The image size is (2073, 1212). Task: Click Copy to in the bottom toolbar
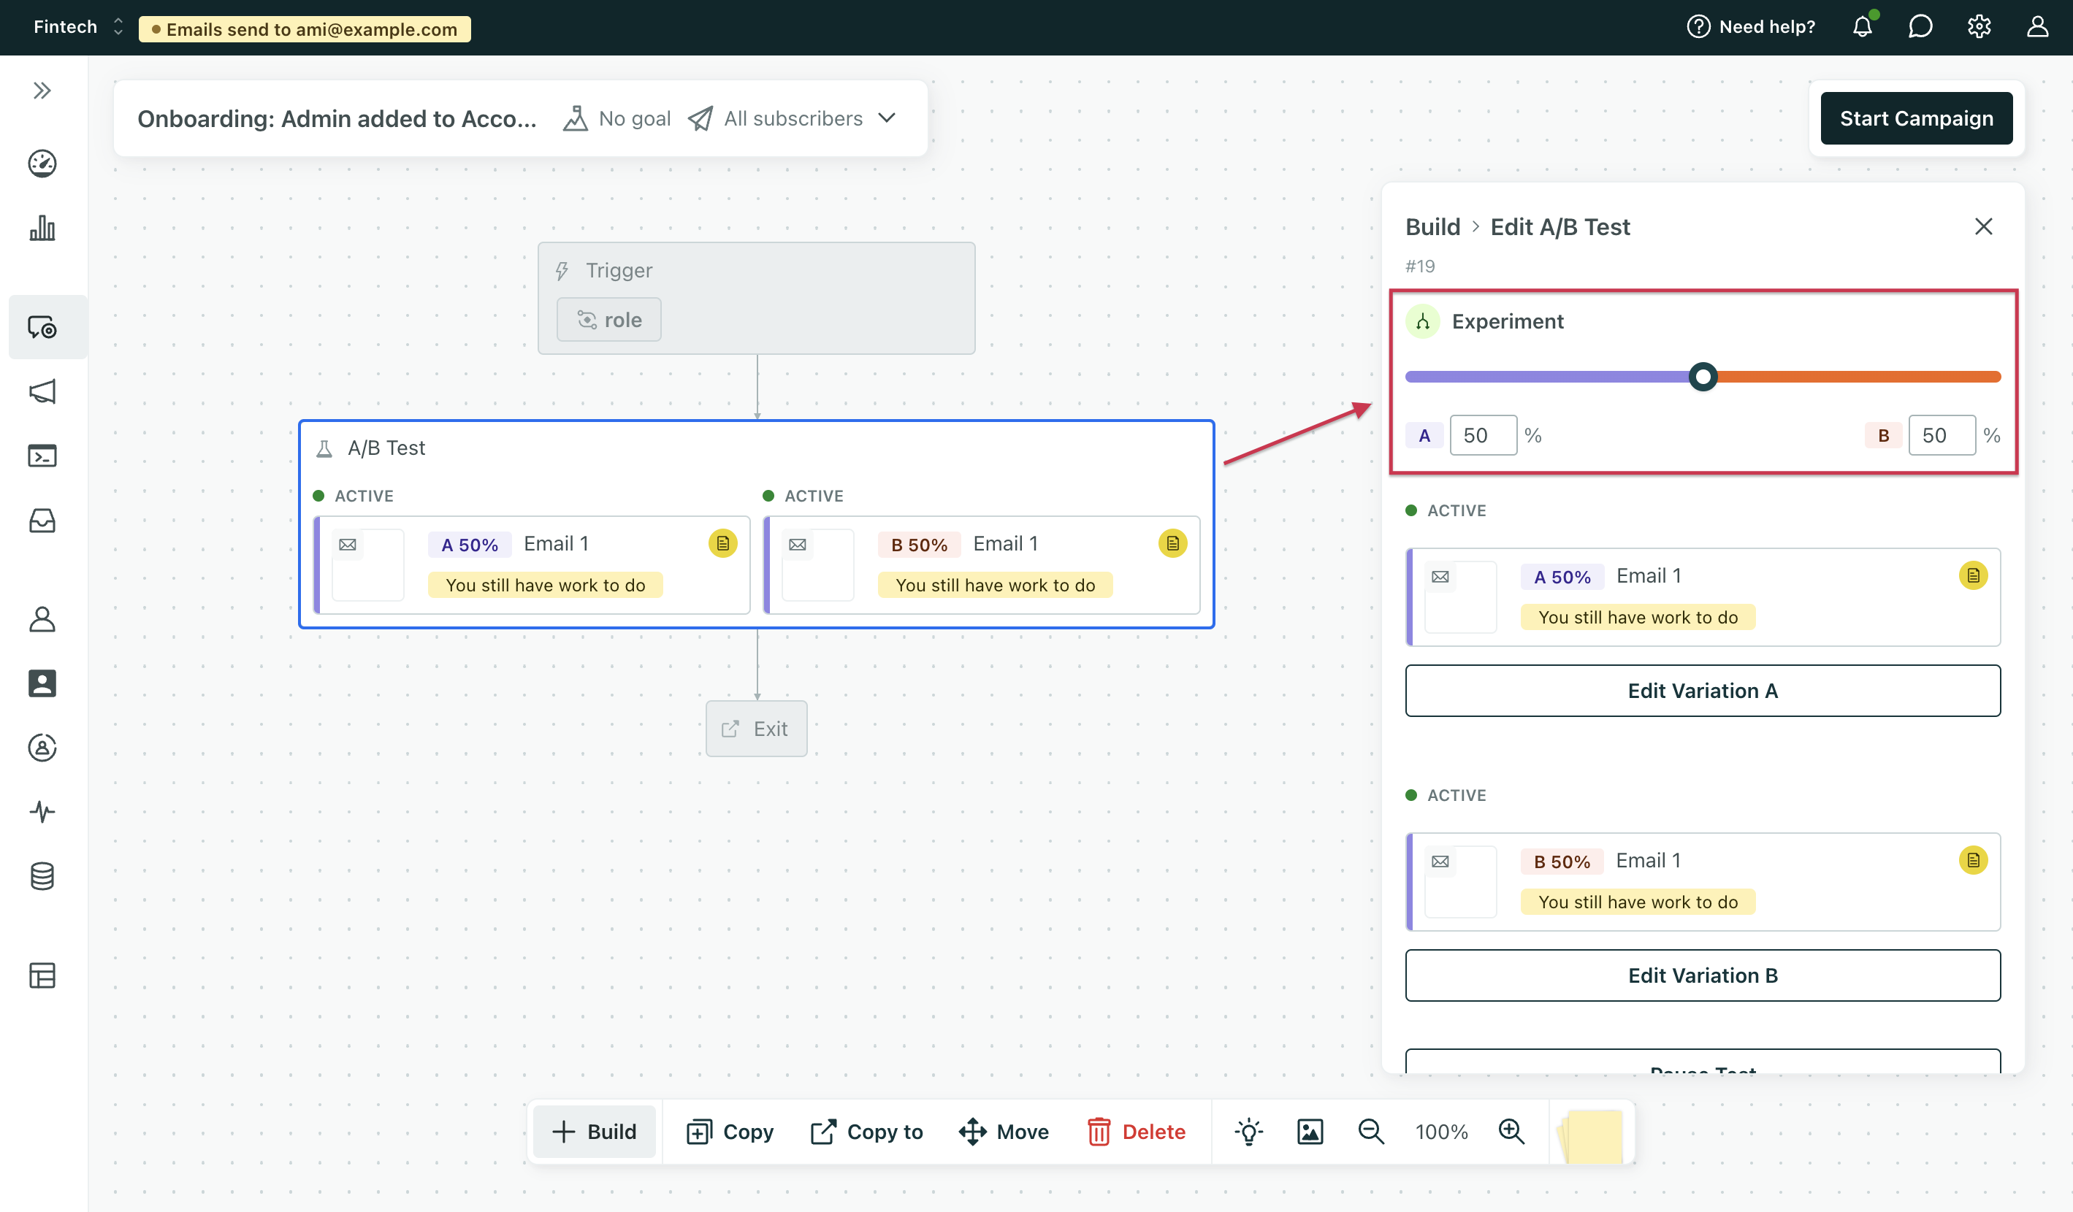[x=867, y=1132]
